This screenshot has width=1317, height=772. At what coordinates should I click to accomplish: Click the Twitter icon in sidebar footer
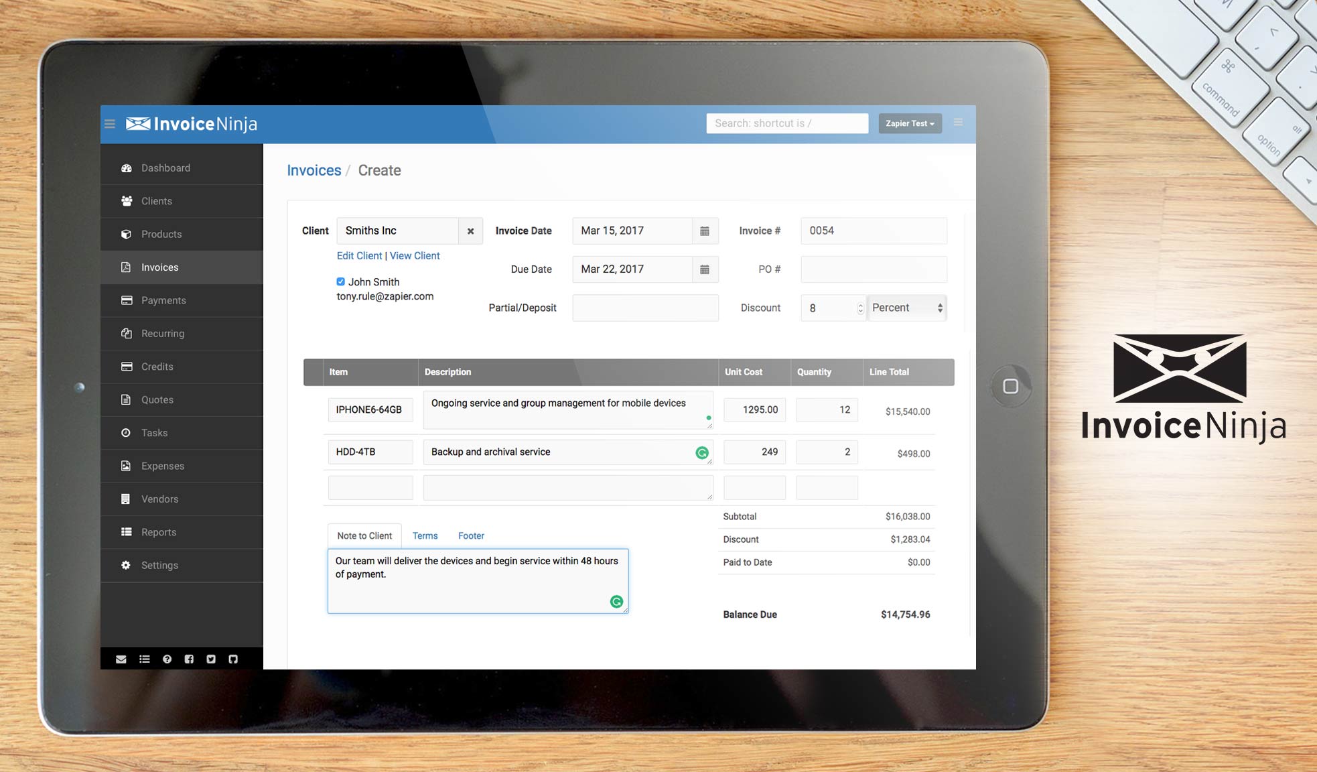coord(211,659)
